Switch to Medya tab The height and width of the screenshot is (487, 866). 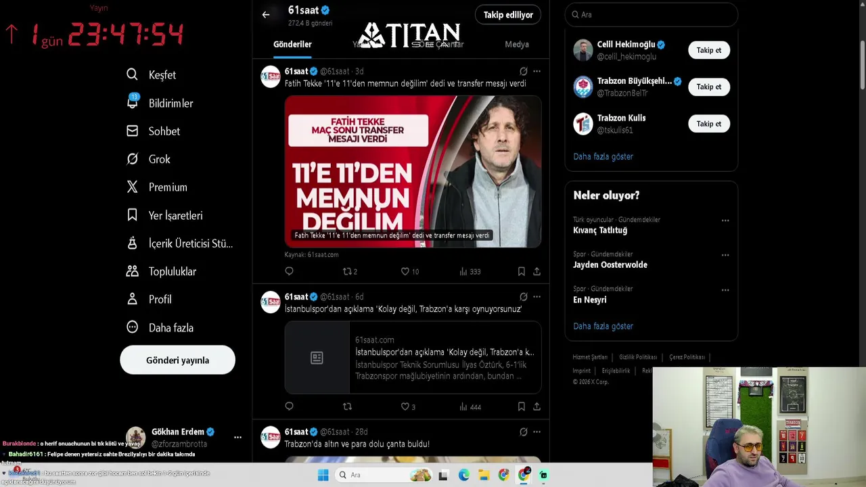coord(517,45)
